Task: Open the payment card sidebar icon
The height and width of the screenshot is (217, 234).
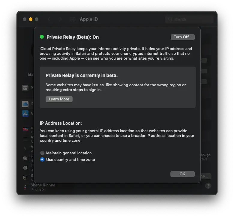Action: 25,88
